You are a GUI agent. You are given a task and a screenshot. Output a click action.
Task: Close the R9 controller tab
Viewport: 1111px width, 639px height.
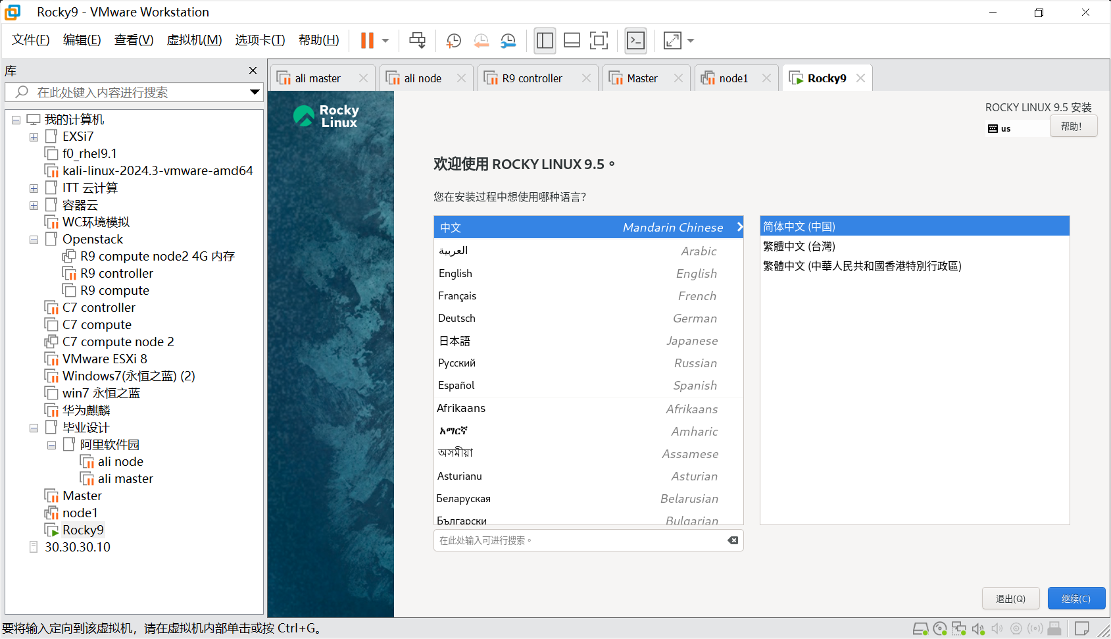point(586,78)
